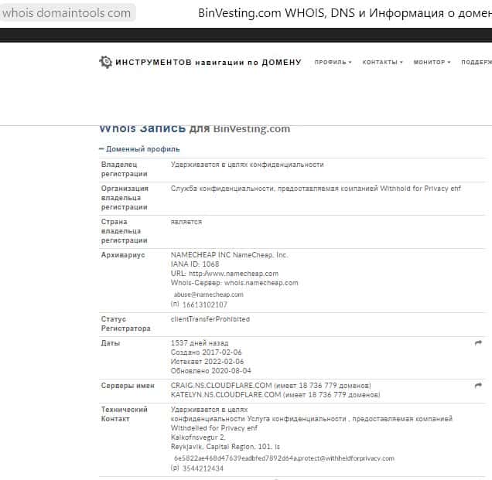Open the http://www.namecheap.com URL link

[234, 274]
